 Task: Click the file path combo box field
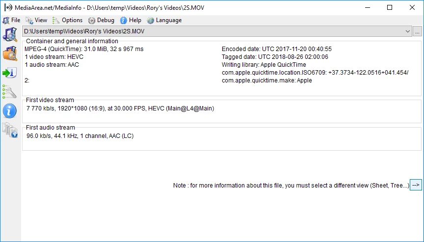tap(217, 31)
